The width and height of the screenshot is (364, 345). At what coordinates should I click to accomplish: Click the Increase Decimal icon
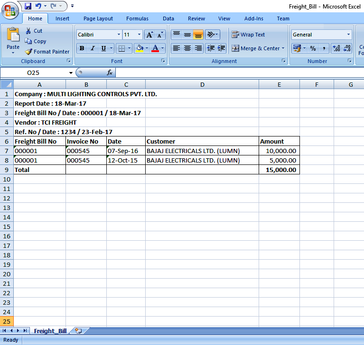(x=336, y=48)
